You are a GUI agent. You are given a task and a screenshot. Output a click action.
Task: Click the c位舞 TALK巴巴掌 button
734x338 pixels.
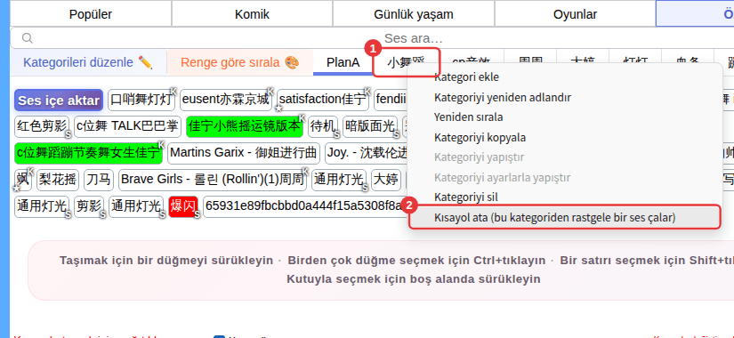tap(127, 126)
